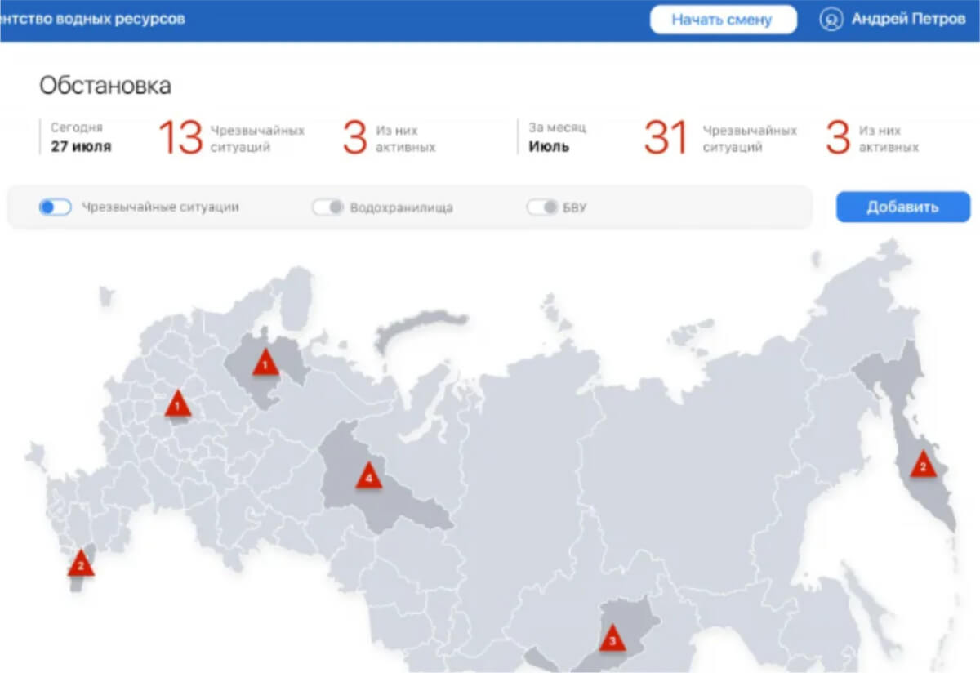Click today's count of 13 emergencies

click(180, 137)
